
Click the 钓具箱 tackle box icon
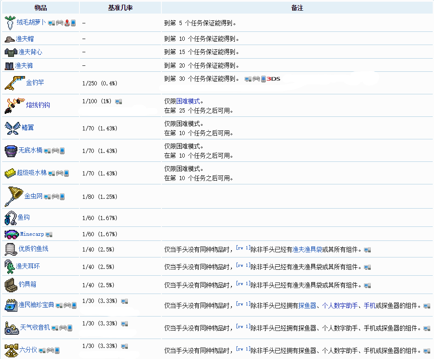pos(11,285)
